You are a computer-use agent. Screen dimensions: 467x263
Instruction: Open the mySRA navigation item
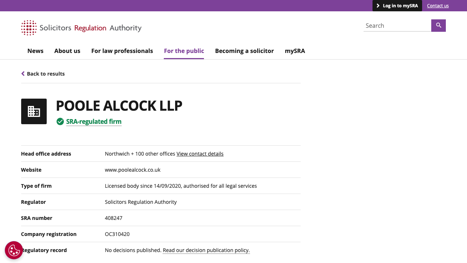(x=295, y=51)
